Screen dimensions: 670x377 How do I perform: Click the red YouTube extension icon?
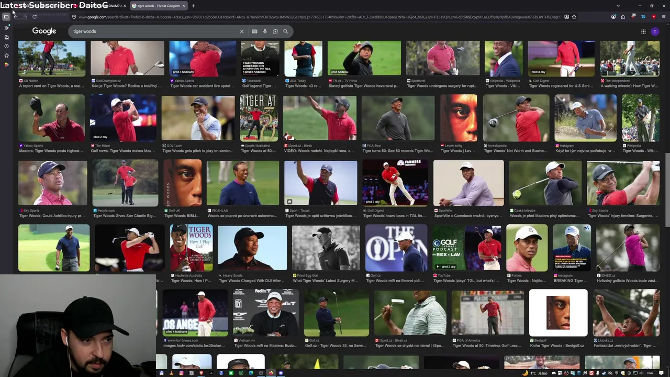click(653, 17)
